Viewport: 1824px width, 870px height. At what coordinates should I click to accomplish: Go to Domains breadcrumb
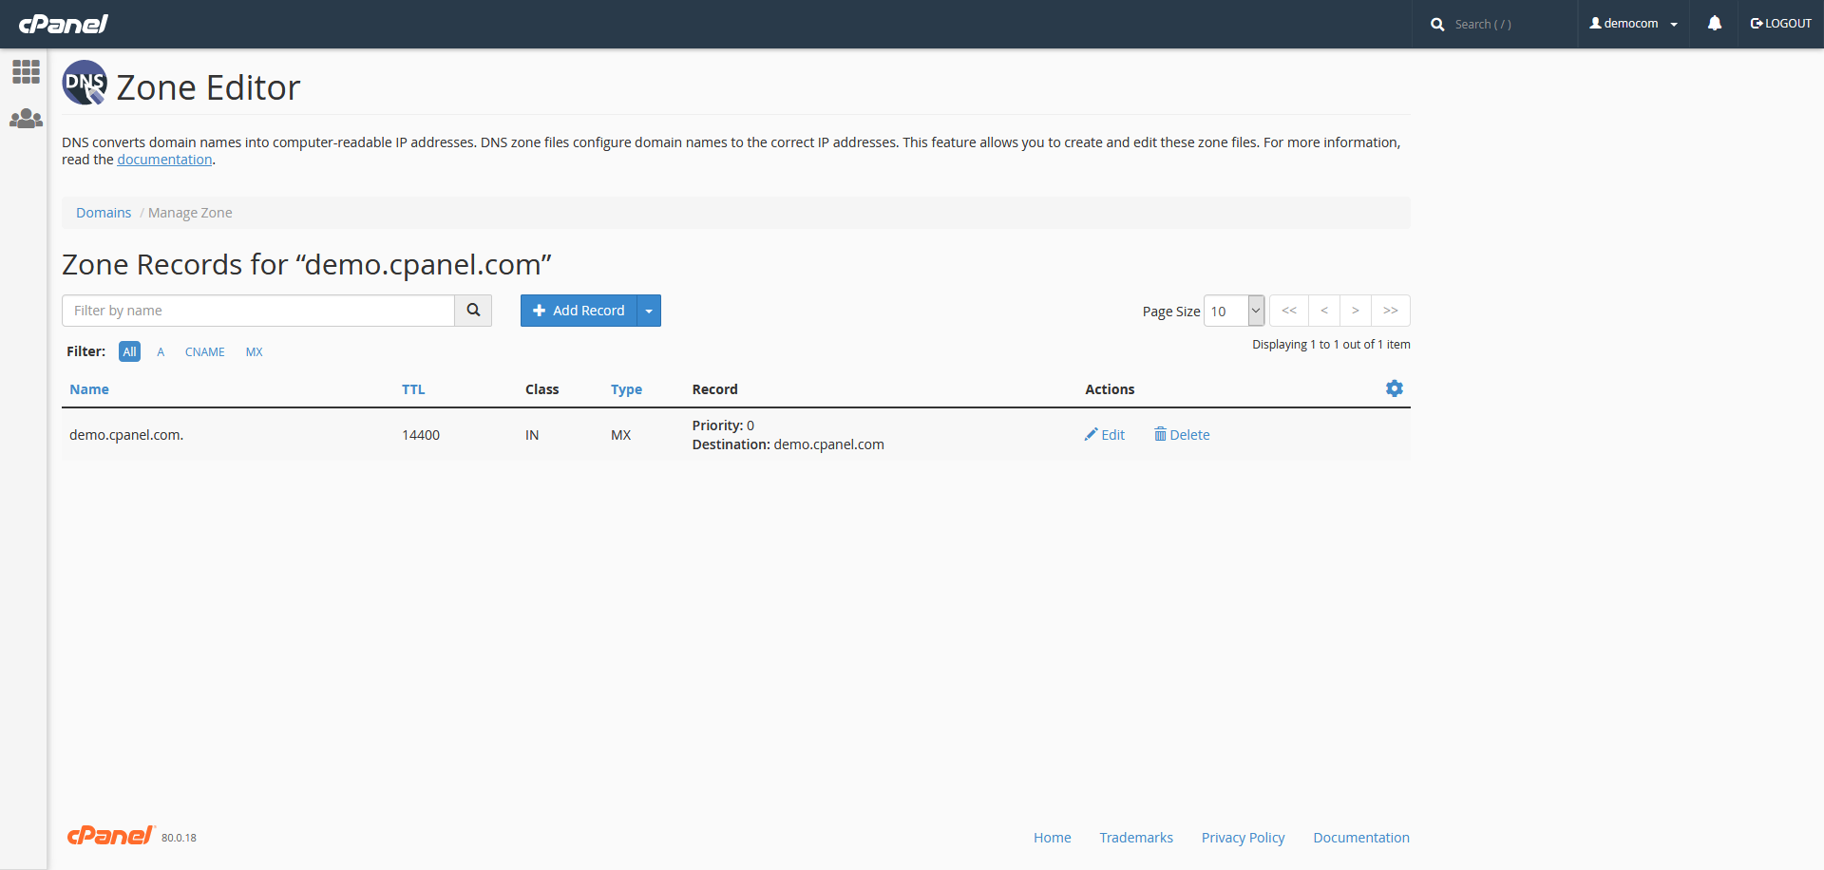pyautogui.click(x=104, y=213)
